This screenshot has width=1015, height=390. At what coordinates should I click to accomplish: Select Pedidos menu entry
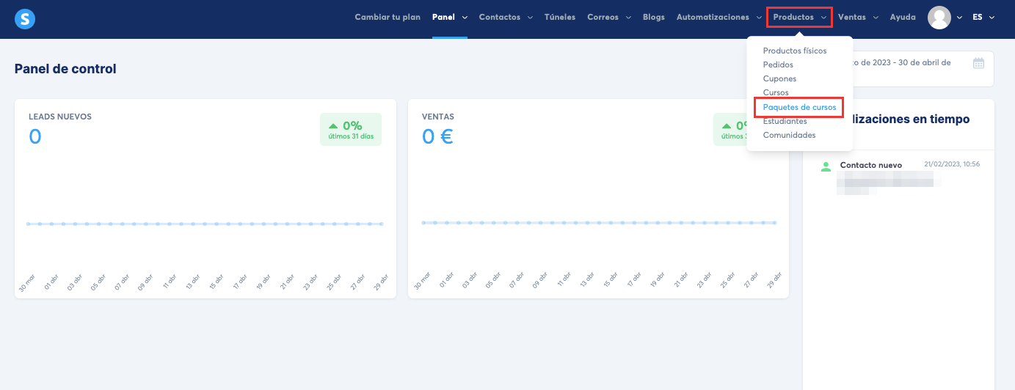(x=779, y=65)
